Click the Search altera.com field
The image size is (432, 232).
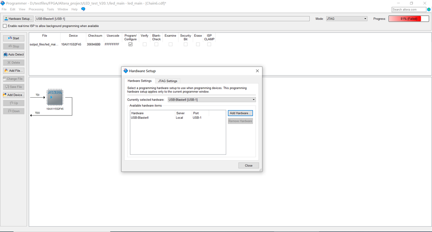point(409,10)
